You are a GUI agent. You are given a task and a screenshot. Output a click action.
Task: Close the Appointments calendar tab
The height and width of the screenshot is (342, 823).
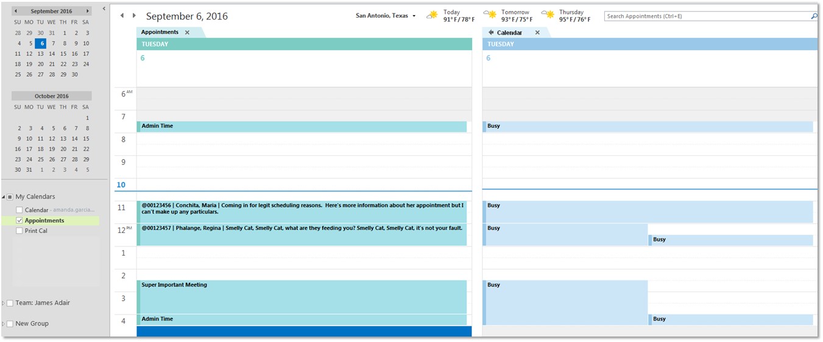pos(187,32)
